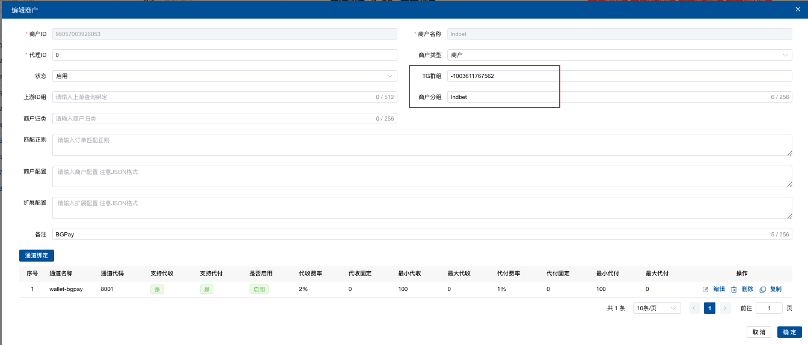Click 取消 to cancel editing

pyautogui.click(x=759, y=332)
